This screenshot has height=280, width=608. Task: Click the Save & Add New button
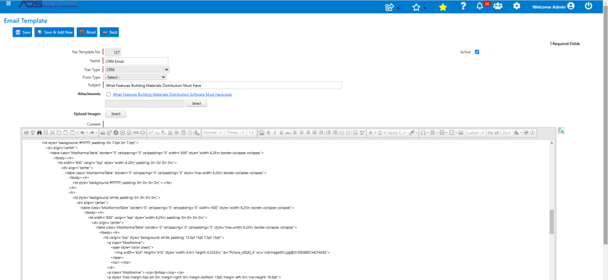click(x=54, y=32)
